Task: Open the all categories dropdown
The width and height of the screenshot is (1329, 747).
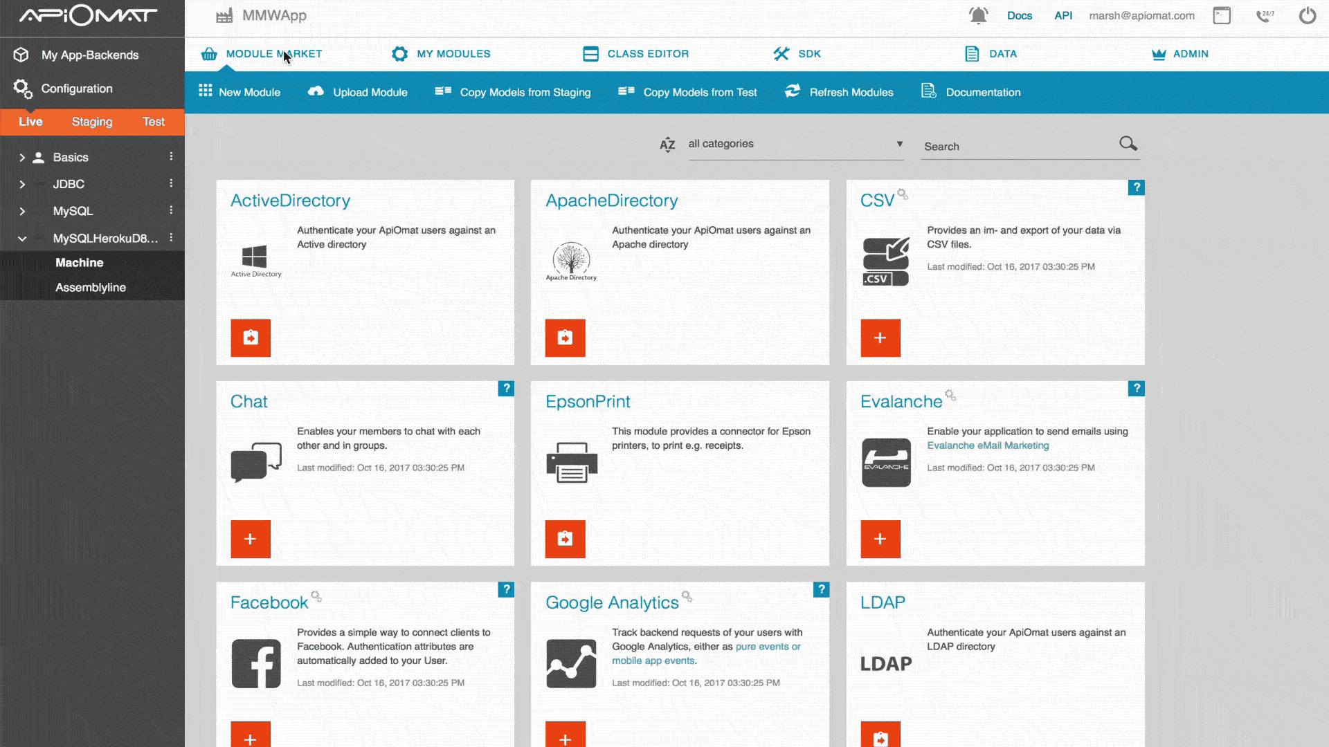Action: coord(795,144)
